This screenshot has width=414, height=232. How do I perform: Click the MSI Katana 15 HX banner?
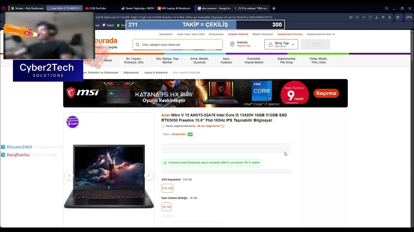click(x=205, y=93)
